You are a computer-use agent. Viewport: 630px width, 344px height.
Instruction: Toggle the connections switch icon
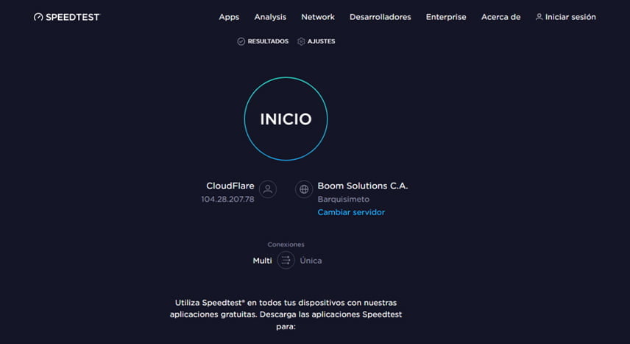286,260
